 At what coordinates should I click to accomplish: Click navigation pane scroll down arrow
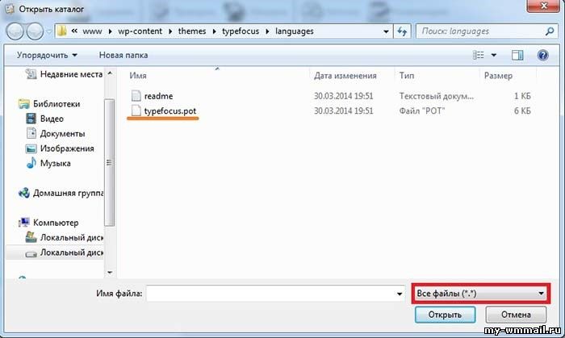coord(110,273)
